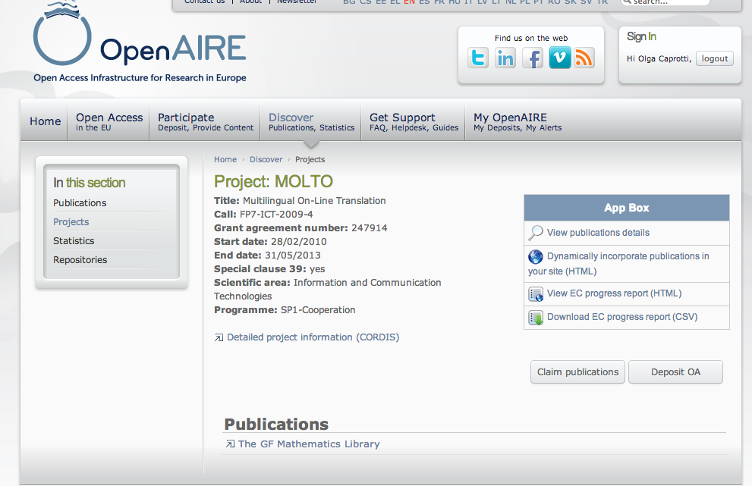
Task: Click the Sign In heading
Action: click(641, 36)
